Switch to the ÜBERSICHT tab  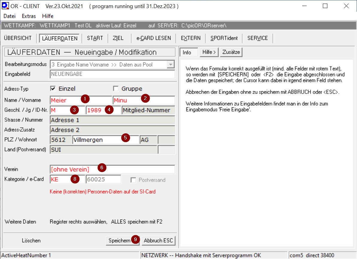[18, 38]
